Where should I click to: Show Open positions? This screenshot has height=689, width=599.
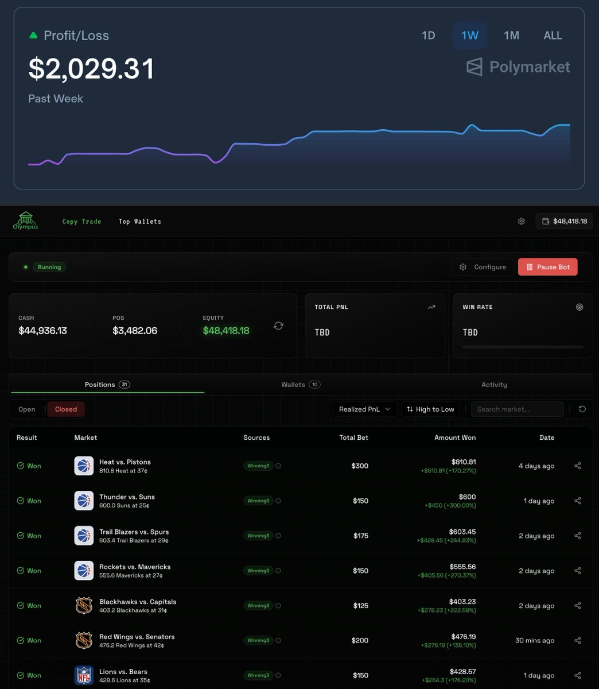(27, 409)
